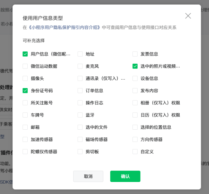This screenshot has width=209, height=194.
Task: Check the 选择的位置信息 option
Action: coord(135,127)
